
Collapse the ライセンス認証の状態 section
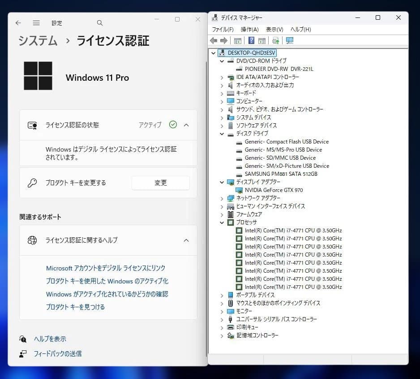tap(186, 125)
